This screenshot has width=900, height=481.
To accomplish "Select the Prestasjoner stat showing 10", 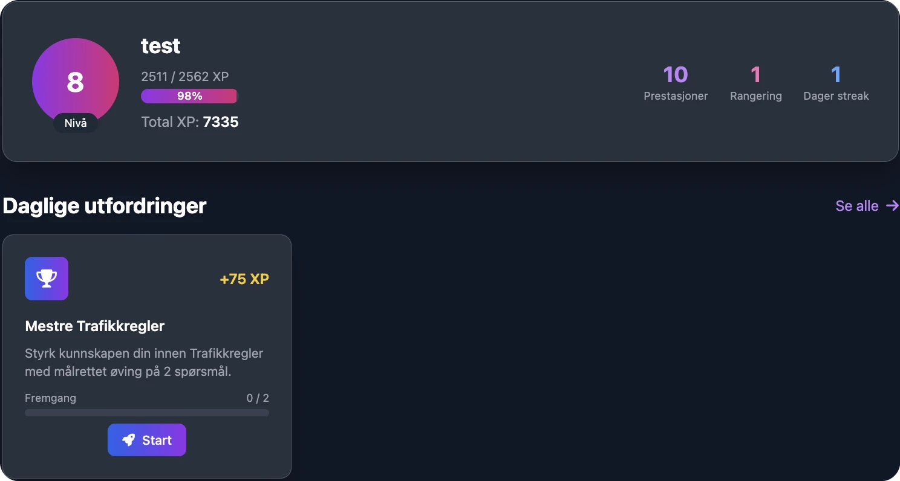I will coord(676,83).
